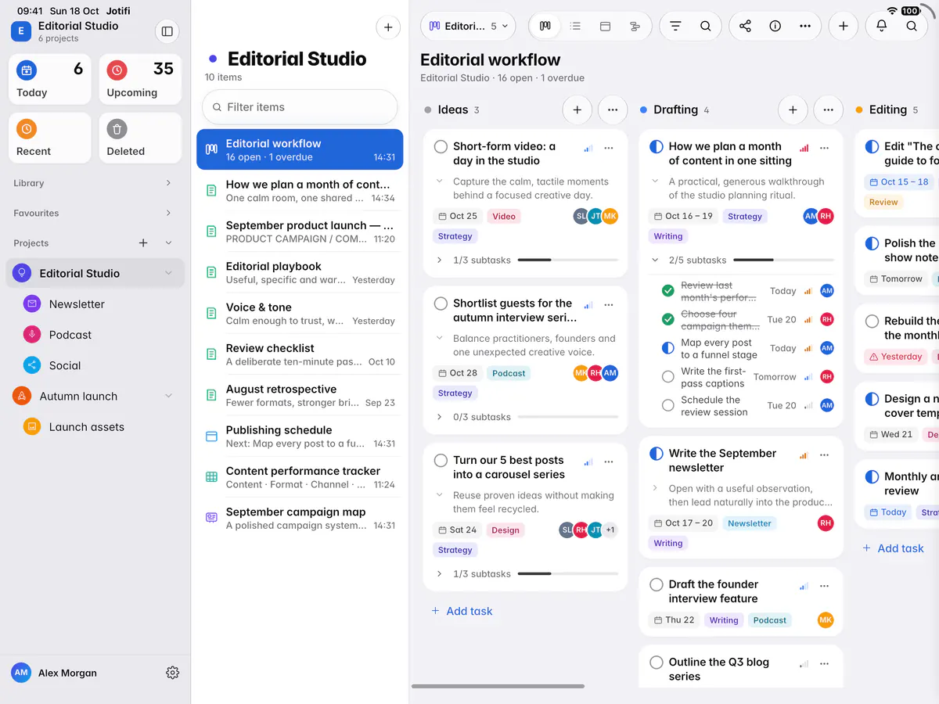Click the 2/5 subtasks progress bar

tap(783, 260)
